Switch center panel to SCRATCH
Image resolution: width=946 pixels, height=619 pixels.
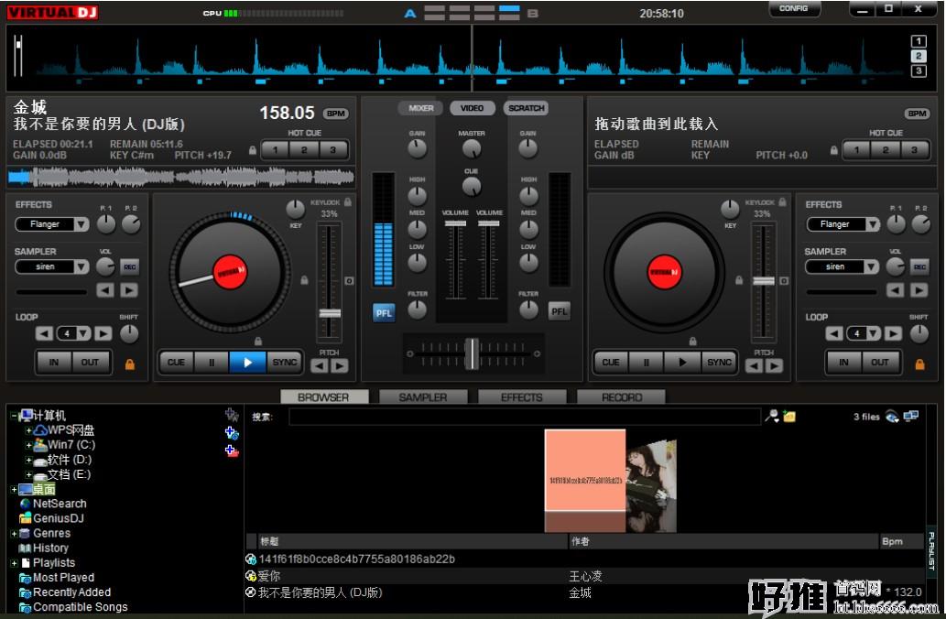(526, 108)
